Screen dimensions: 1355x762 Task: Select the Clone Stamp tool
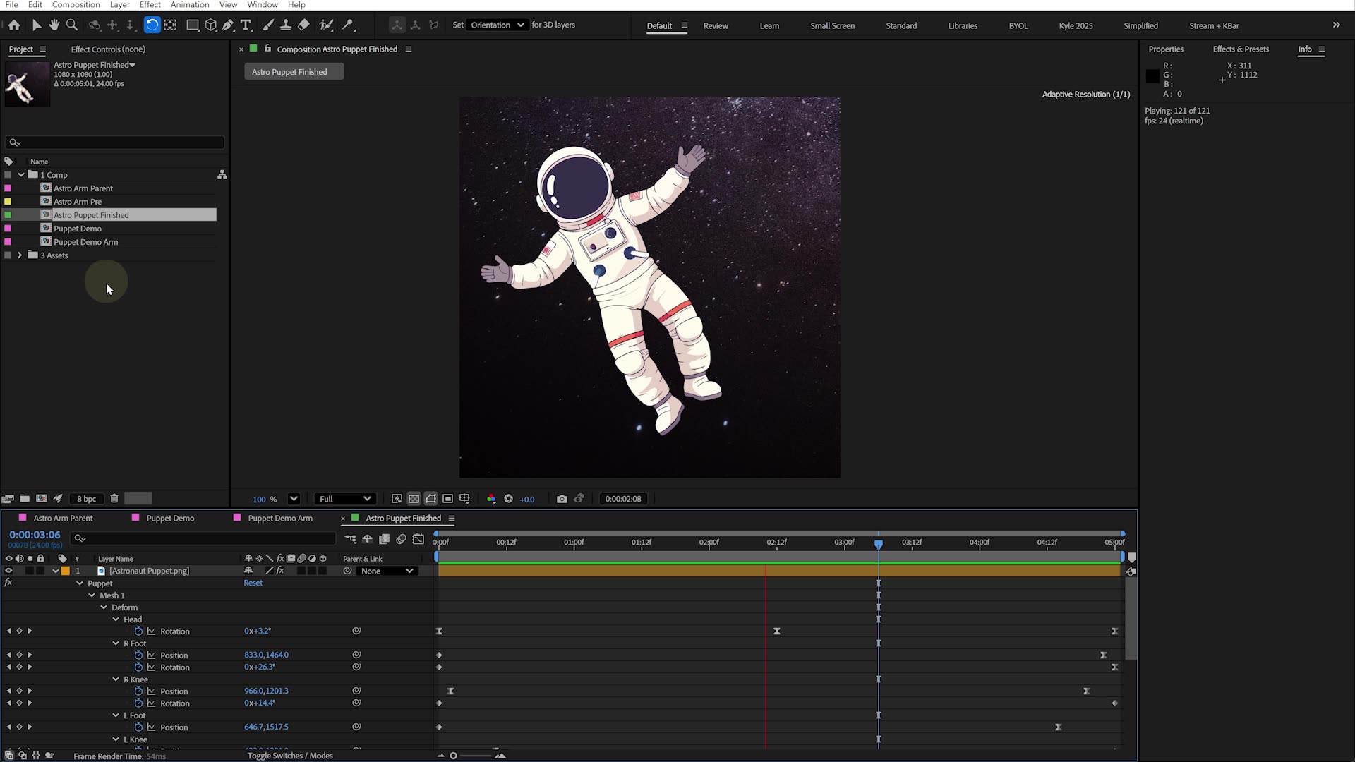point(286,25)
